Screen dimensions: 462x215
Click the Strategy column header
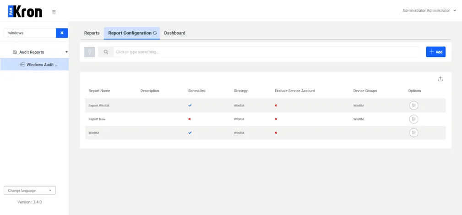click(241, 91)
